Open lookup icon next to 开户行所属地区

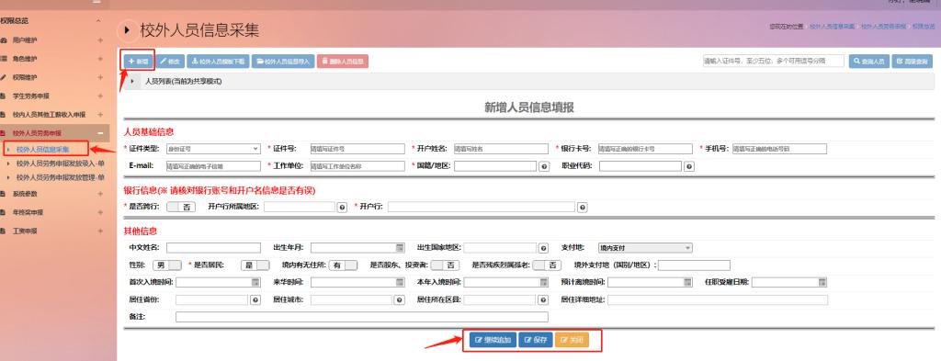pos(342,207)
